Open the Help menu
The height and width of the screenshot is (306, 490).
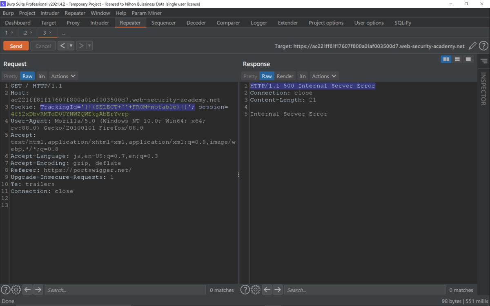(x=121, y=13)
